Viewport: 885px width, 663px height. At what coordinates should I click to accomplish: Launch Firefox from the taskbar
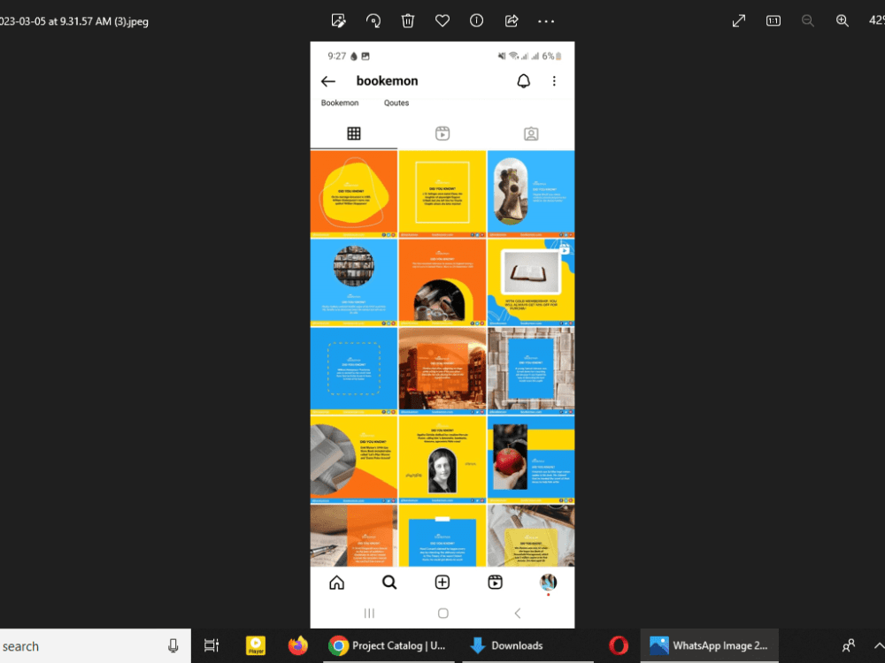coord(298,645)
